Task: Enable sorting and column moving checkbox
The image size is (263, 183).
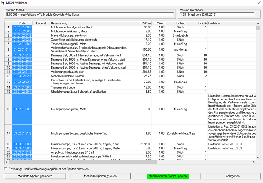Action: [x=6, y=169]
